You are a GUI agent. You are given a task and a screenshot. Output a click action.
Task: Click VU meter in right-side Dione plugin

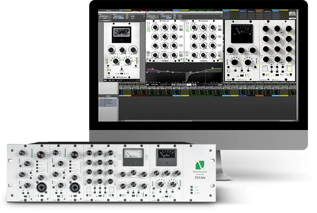[x=242, y=34]
